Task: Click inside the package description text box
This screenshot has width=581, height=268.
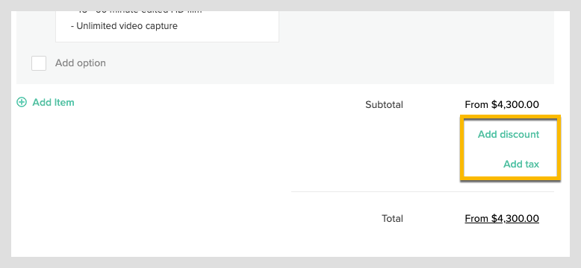Action: pos(167,27)
